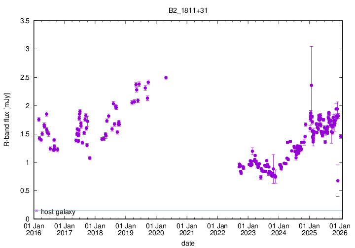Select the 01 Jan 2025 tick label
The height and width of the screenshot is (248, 355).
[x=309, y=229]
